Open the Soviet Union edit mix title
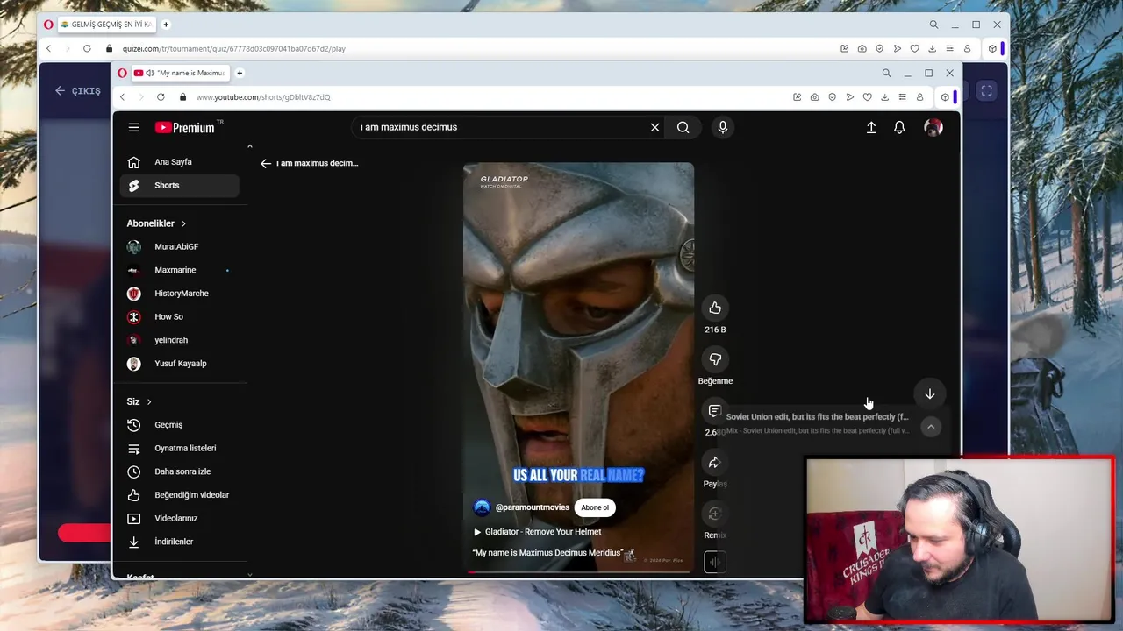Image resolution: width=1123 pixels, height=631 pixels. 817,417
